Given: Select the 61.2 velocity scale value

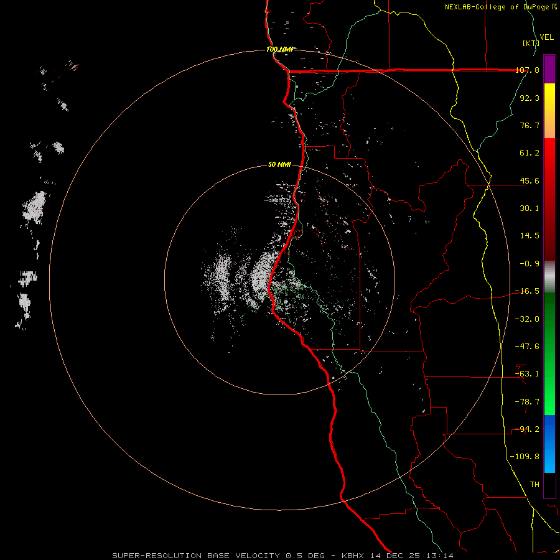Looking at the screenshot, I should tap(530, 153).
